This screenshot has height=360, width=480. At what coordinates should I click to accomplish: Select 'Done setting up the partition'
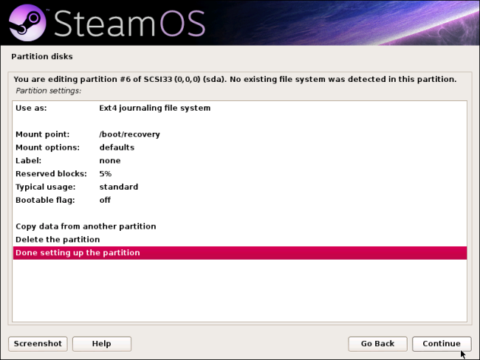240,253
